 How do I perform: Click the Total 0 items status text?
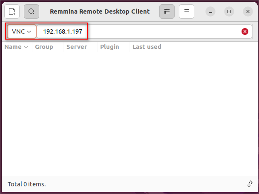pos(27,184)
